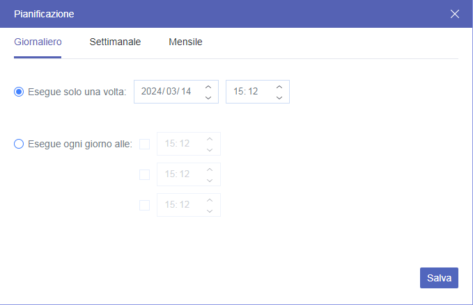This screenshot has width=473, height=305.
Task: Click the date field's up arrow
Action: coord(208,86)
